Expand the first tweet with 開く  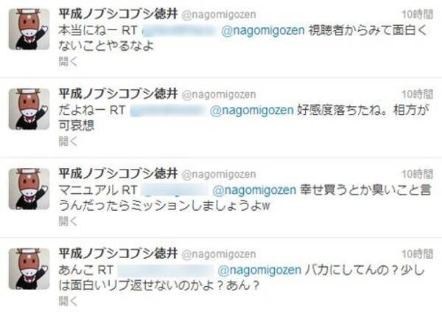[x=68, y=61]
